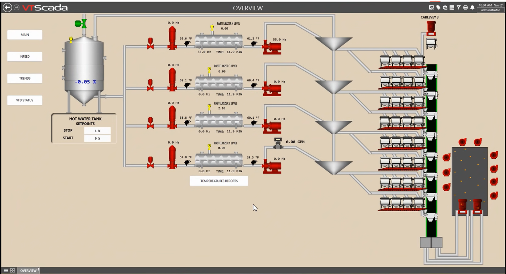
Task: Open the page menu hamburger icon
Action: (x=6, y=270)
